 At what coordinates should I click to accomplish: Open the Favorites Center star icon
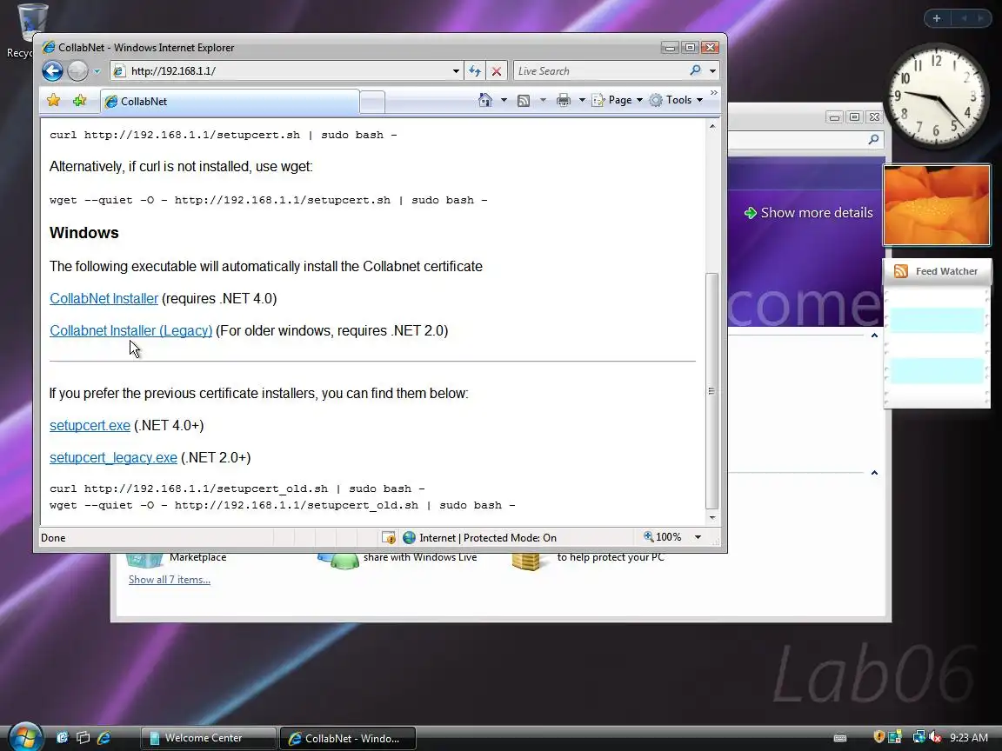(54, 101)
